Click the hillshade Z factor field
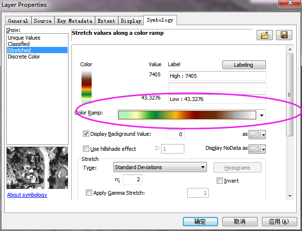 pos(173,149)
